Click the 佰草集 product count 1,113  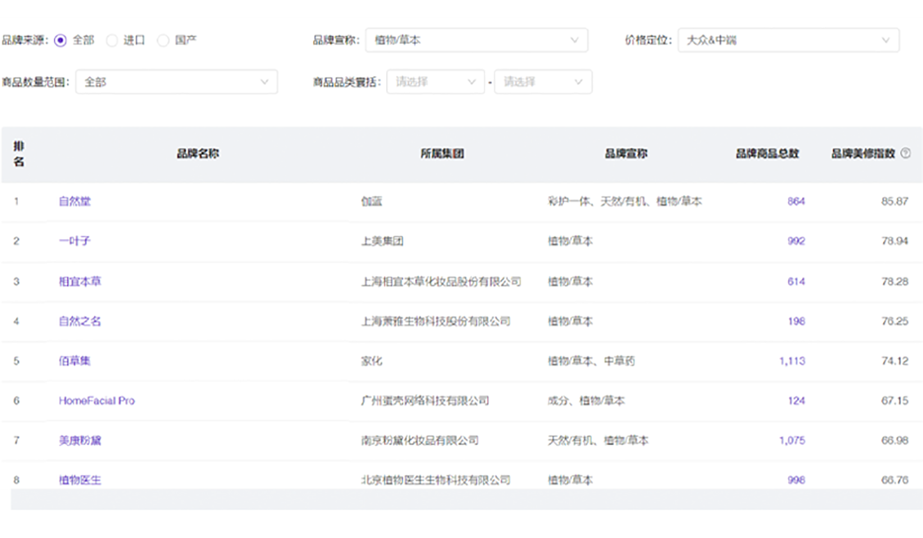tap(792, 361)
